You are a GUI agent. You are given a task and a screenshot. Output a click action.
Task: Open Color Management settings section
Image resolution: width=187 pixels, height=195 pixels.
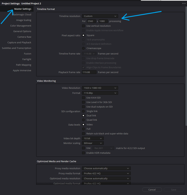(x=21, y=26)
